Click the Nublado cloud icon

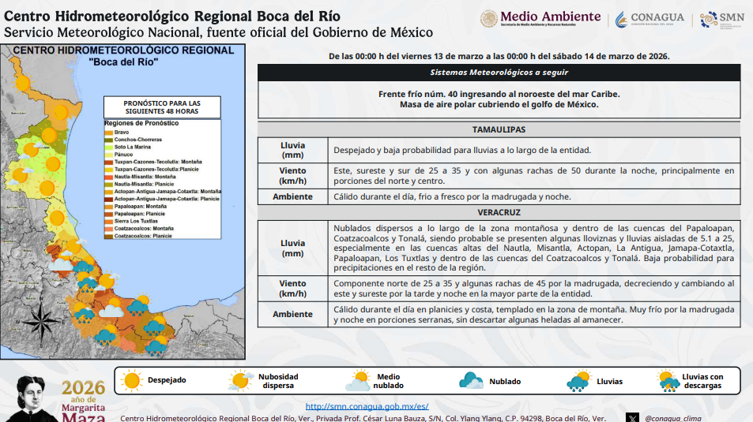pos(472,381)
